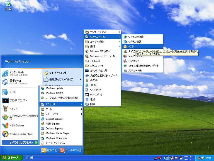
Task: Open システムの復元
Action: (x=142, y=37)
